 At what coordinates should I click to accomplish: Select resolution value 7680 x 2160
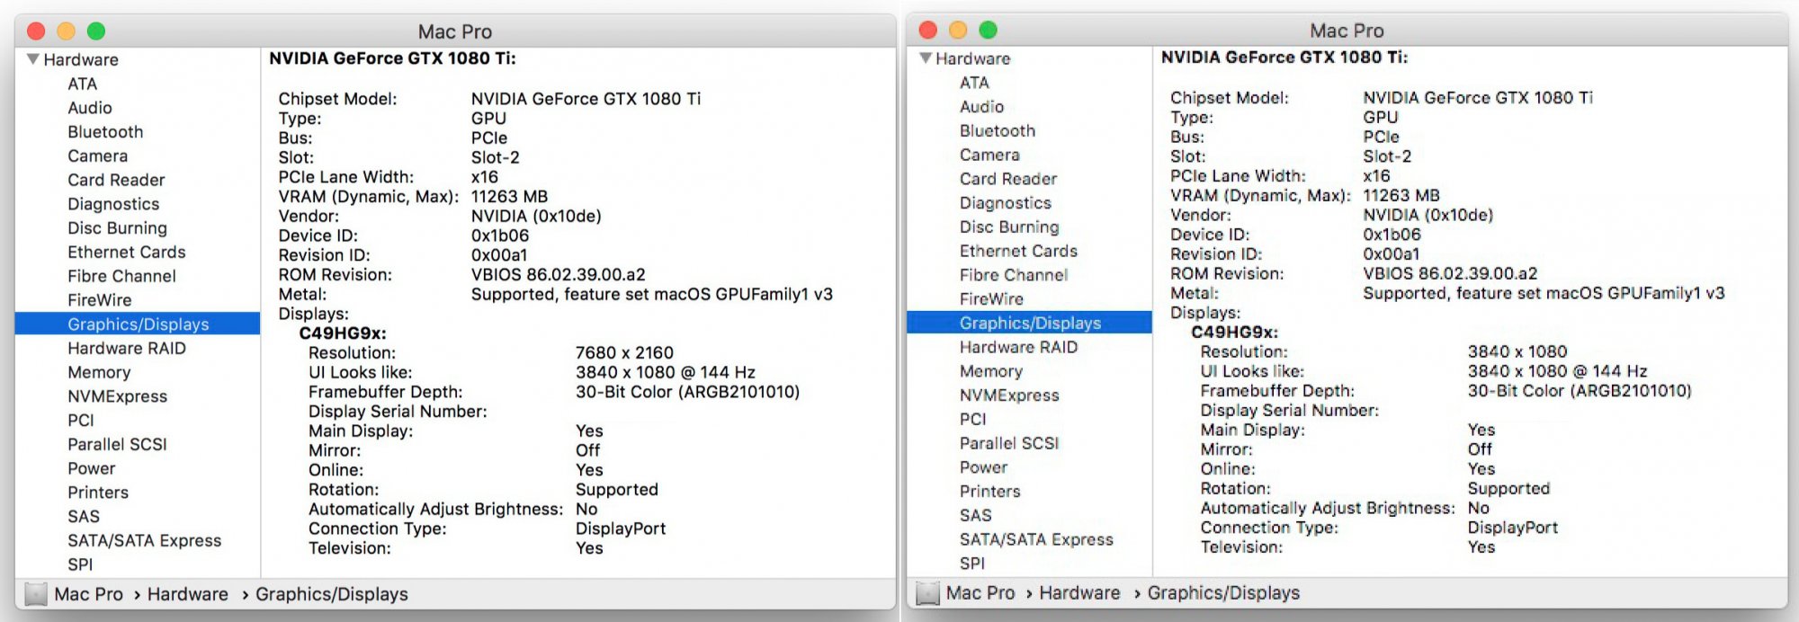624,353
